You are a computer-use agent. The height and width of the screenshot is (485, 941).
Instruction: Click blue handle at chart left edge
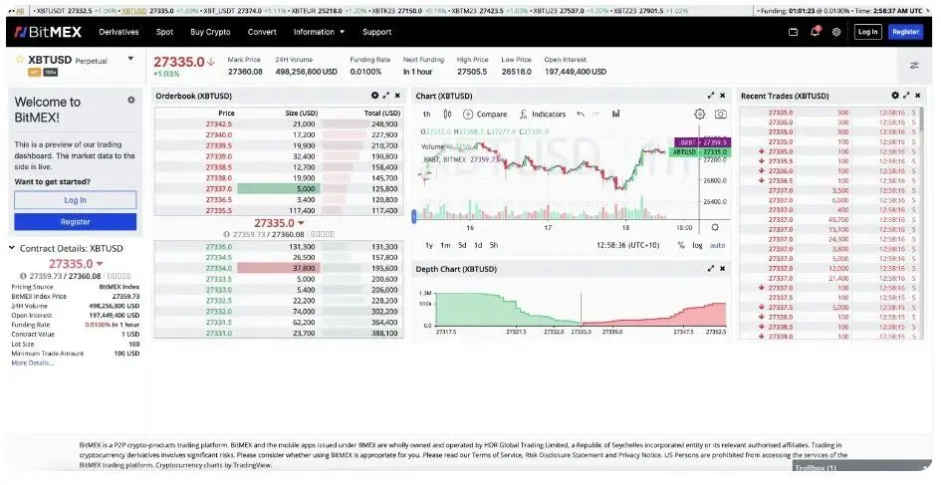[414, 217]
